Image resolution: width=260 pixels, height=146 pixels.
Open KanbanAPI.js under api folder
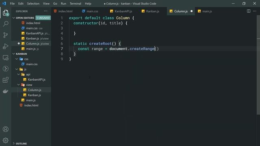[x=31, y=79]
